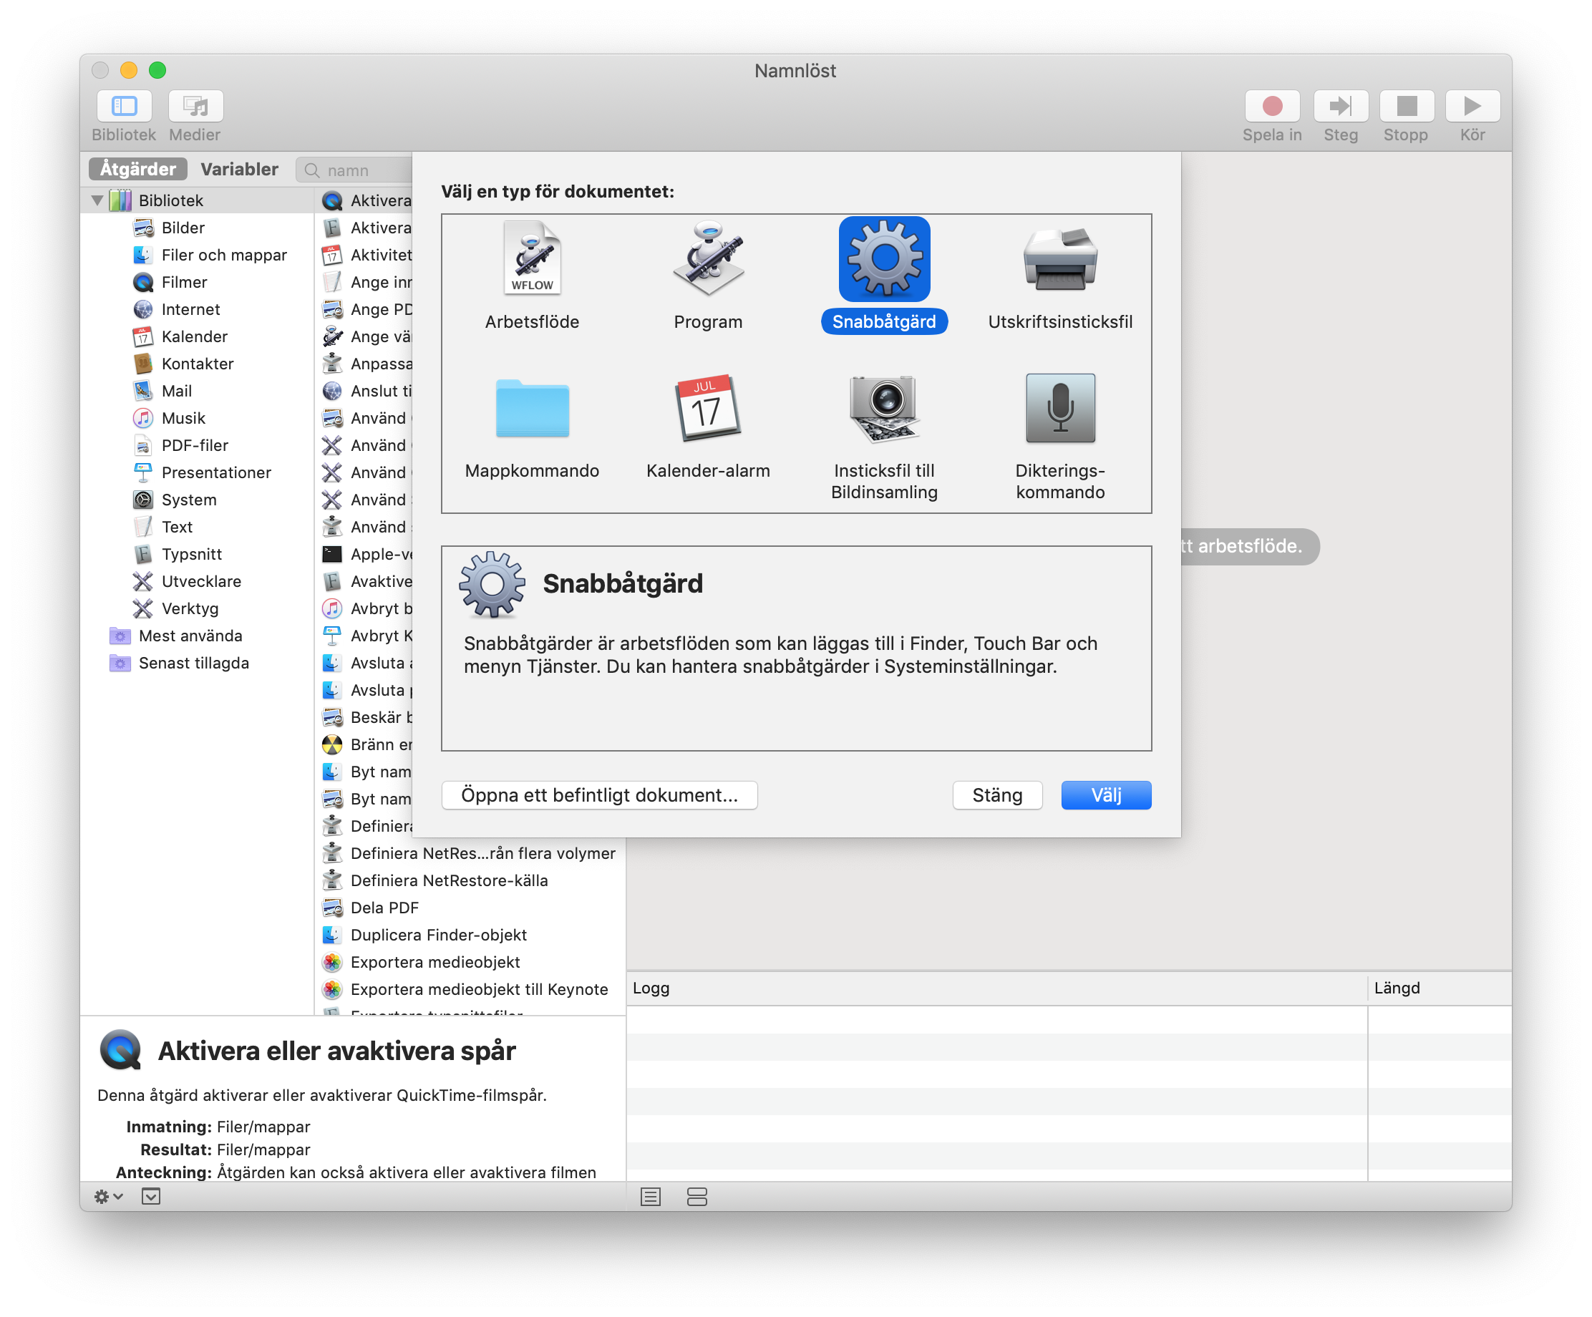Switch to the Variabler tab
Image resolution: width=1592 pixels, height=1317 pixels.
coord(239,169)
